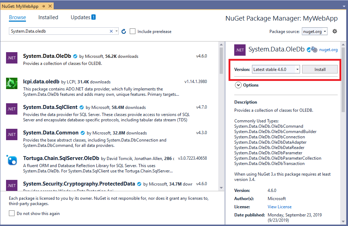Image resolution: width=348 pixels, height=226 pixels.
Task: Click the verified checkmark beside System.Data.OleDb in the package list
Action: point(75,56)
